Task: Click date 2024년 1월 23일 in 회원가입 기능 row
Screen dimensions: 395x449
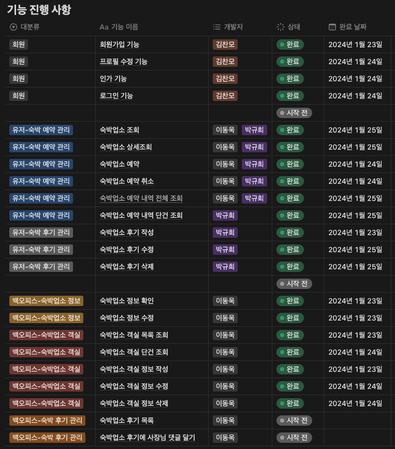Action: point(355,45)
